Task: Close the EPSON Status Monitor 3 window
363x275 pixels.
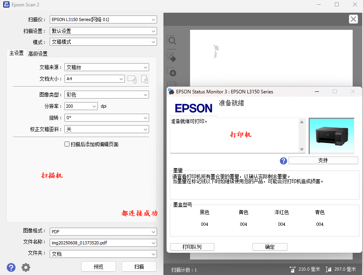Action: click(353, 92)
